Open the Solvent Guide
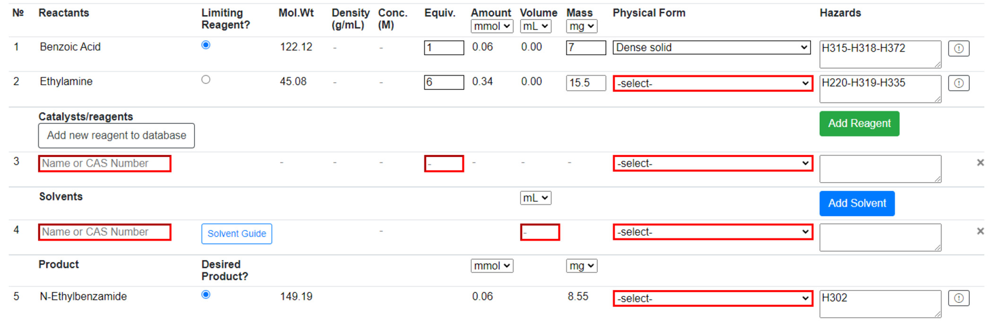The width and height of the screenshot is (993, 324). pos(236,234)
